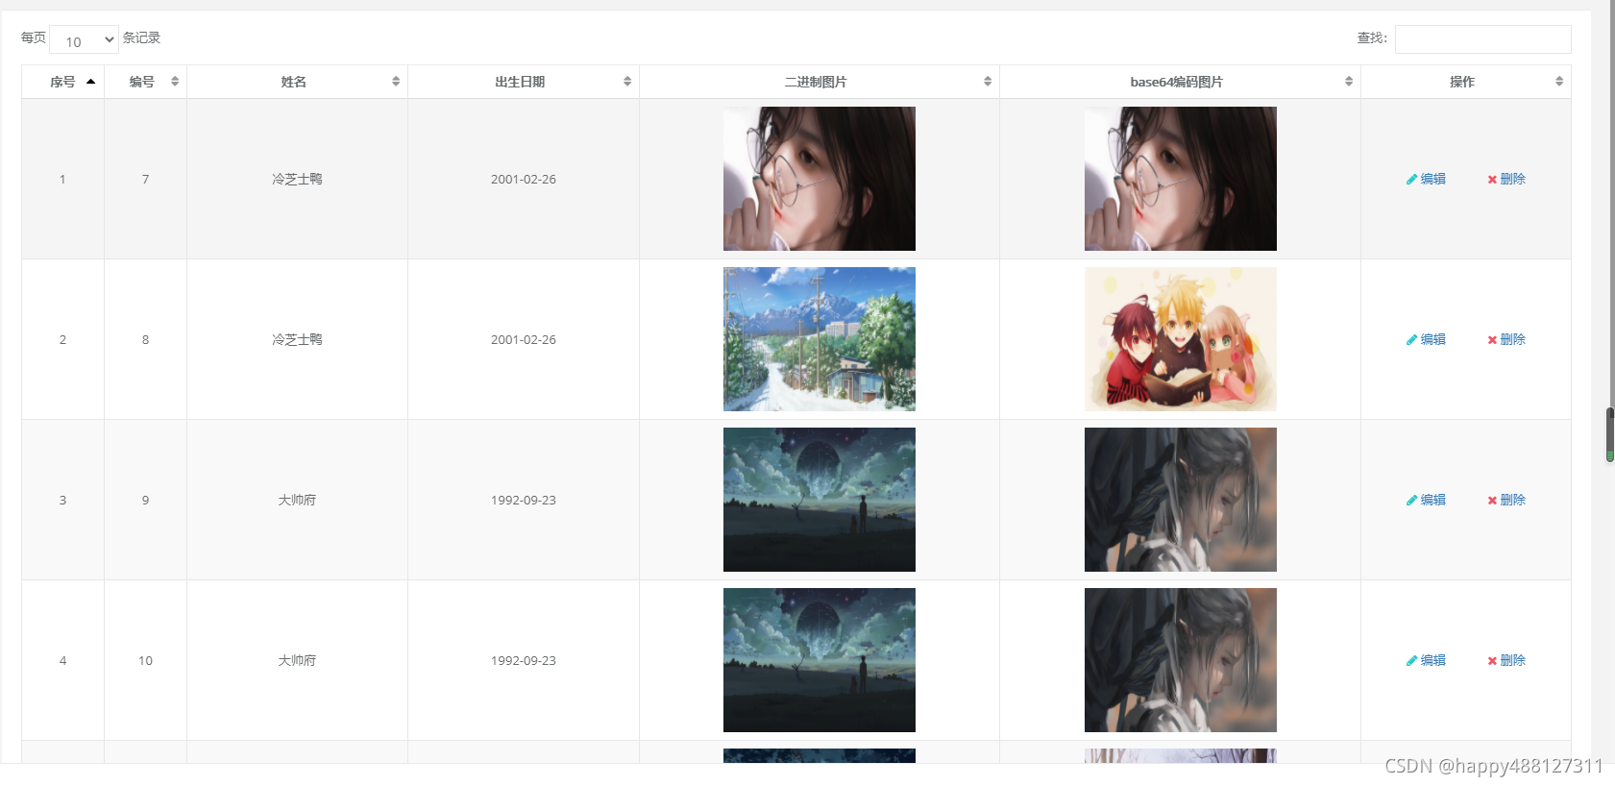Sort table by 二进制图片 column header
Viewport: 1615px width, 786px height.
click(x=820, y=82)
